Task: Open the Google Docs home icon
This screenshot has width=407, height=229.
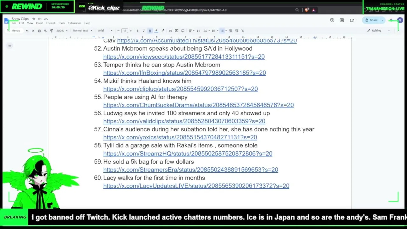Action: pyautogui.click(x=6, y=21)
